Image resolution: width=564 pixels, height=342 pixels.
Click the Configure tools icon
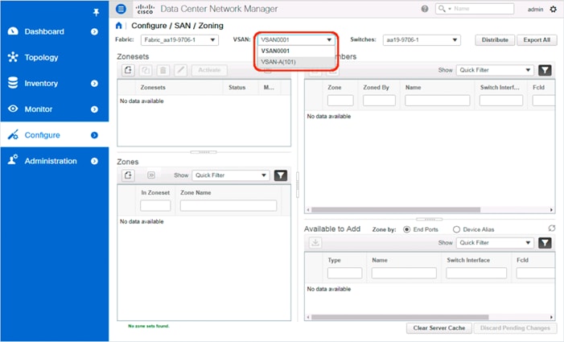tap(13, 135)
